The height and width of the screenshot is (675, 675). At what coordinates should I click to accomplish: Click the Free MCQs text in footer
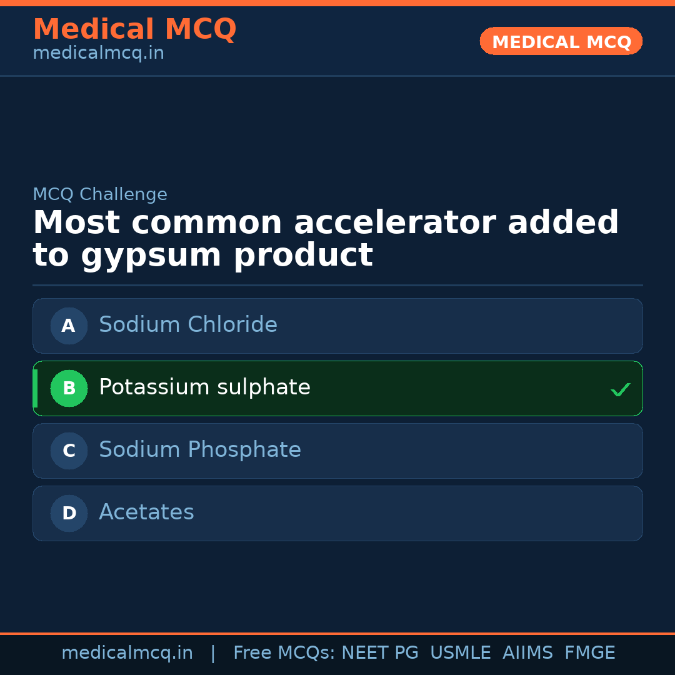(284, 653)
